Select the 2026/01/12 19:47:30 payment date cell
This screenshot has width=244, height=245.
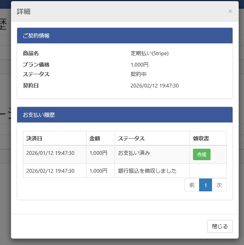click(50, 153)
